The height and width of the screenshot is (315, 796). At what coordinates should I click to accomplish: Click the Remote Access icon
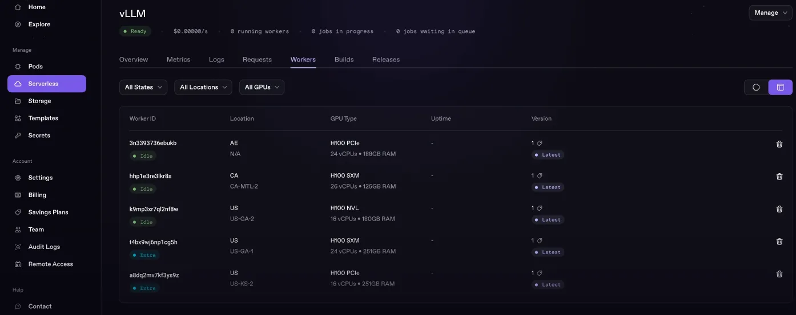point(18,264)
